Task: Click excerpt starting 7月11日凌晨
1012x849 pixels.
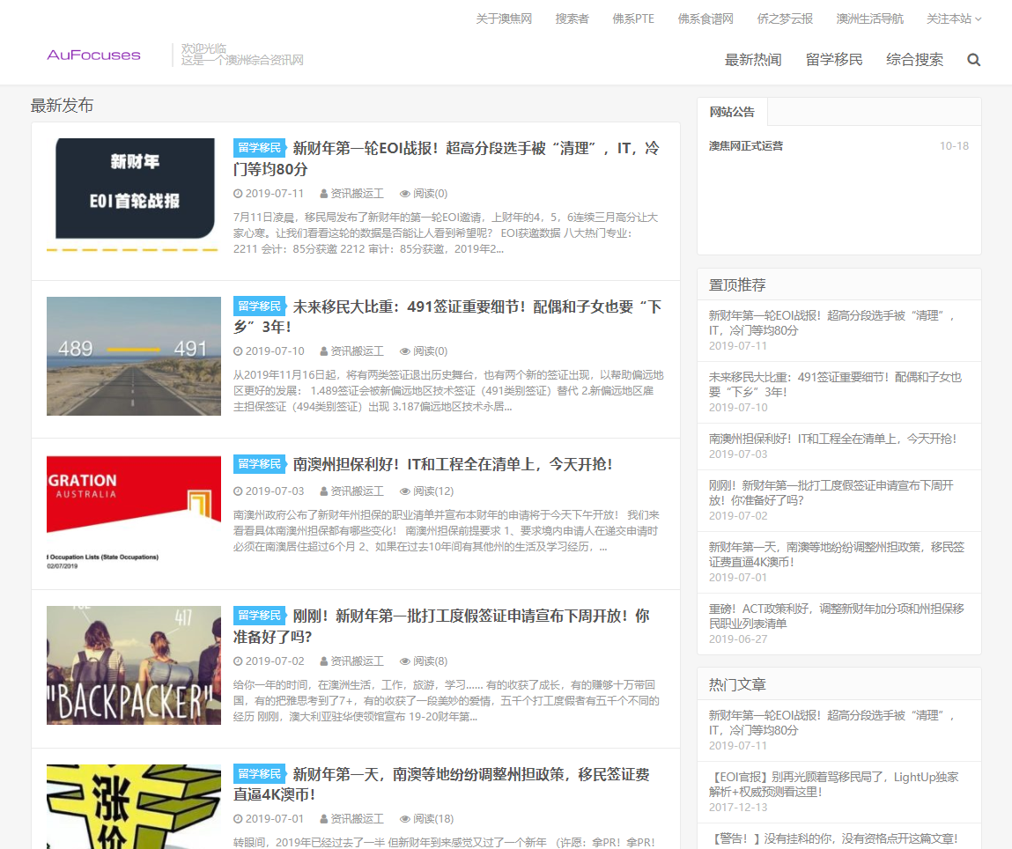Action: pos(446,233)
